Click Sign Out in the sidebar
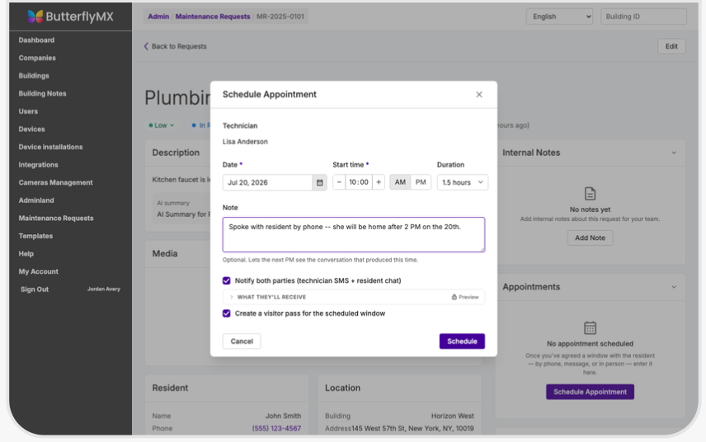Viewport: 706px width, 442px height. [x=34, y=289]
